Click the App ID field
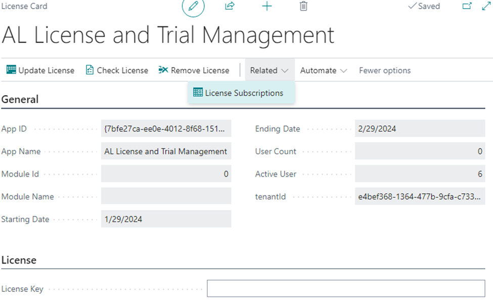Viewport: 493px width, 303px height. [166, 128]
